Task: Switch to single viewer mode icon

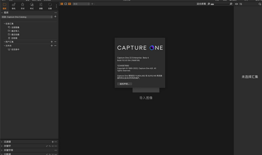Action: tap(66, 4)
